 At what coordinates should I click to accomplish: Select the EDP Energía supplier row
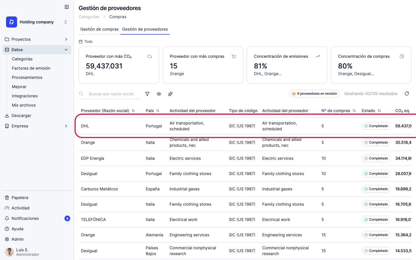pyautogui.click(x=245, y=158)
